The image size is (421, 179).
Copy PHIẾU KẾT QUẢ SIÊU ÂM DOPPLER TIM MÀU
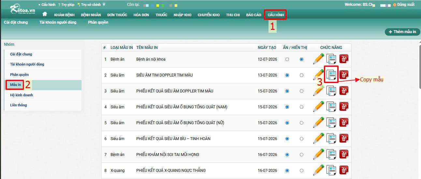[331, 91]
